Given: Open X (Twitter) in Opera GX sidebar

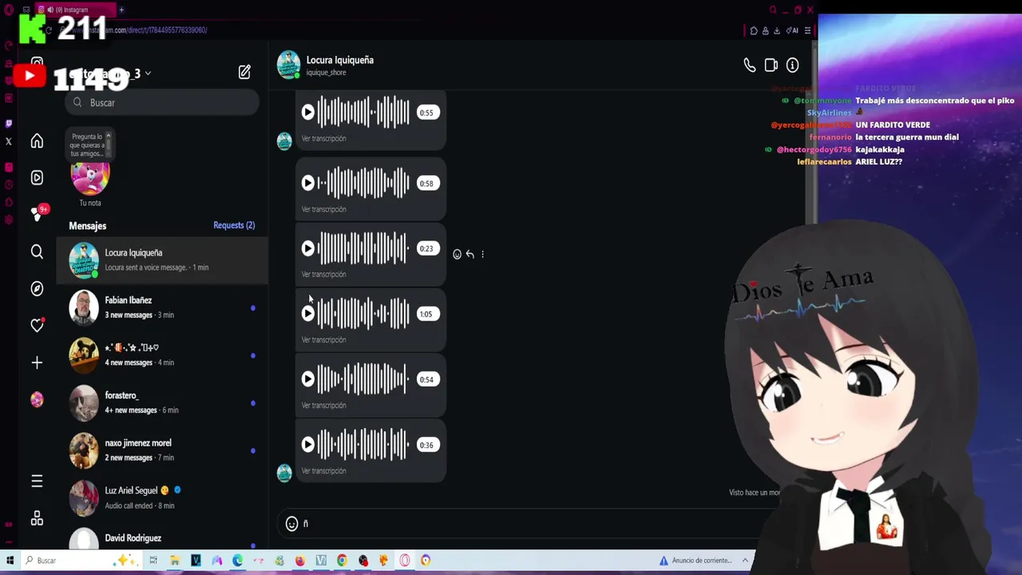Looking at the screenshot, I should point(9,141).
